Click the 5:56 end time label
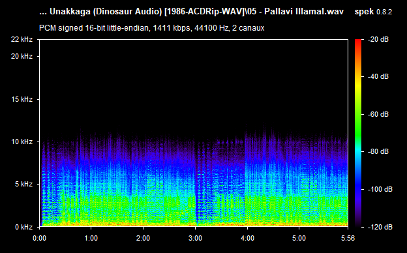Image resolution: width=407 pixels, height=253 pixels. [x=348, y=238]
